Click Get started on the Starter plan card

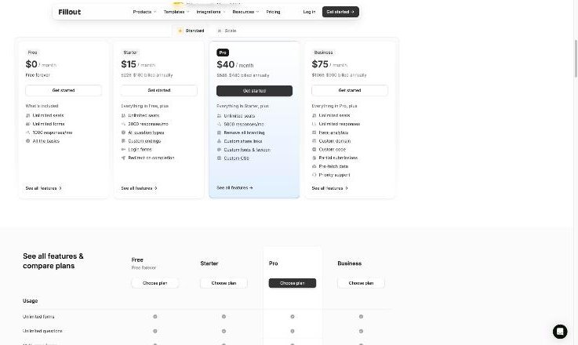(x=159, y=90)
